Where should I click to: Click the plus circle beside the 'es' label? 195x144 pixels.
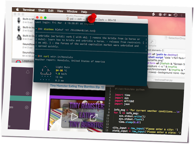click(27, 107)
